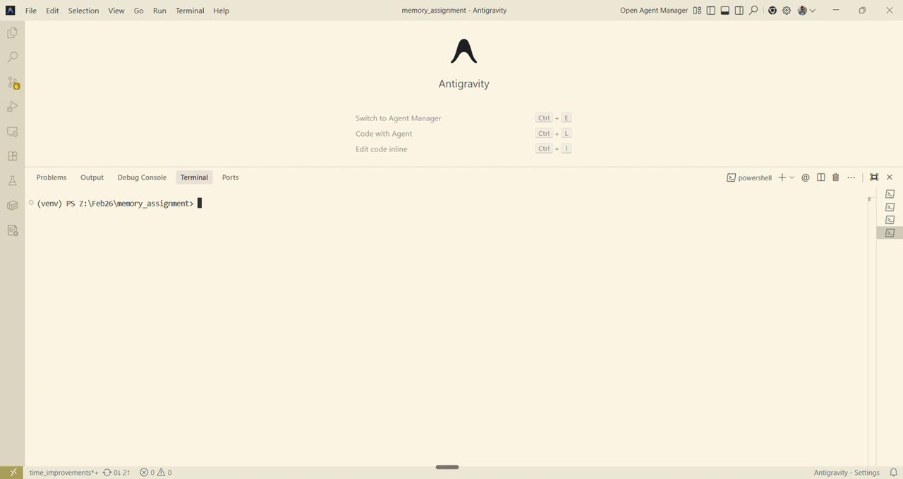The image size is (903, 479).
Task: Open the Search view in activity bar
Action: coord(12,58)
